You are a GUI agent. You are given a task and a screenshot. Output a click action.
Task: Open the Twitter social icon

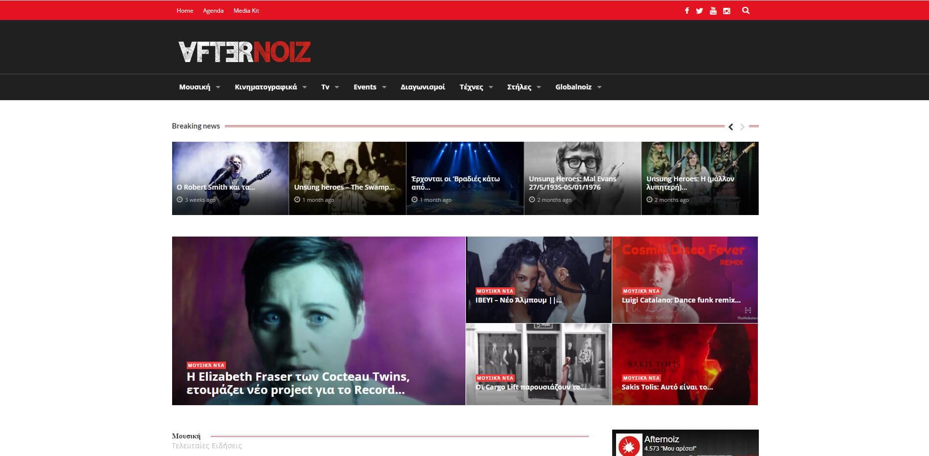(x=699, y=11)
